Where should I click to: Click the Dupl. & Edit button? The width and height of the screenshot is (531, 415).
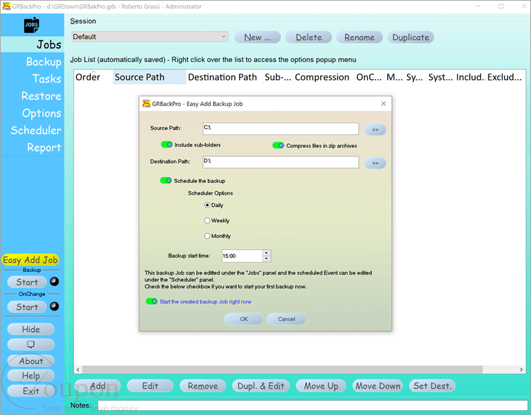[x=261, y=386]
